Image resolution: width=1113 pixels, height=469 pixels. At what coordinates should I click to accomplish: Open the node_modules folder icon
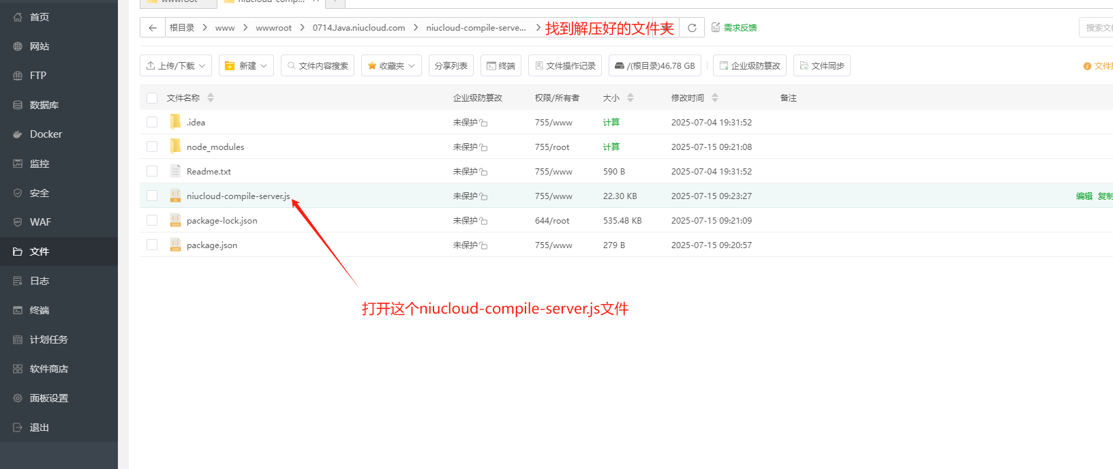pyautogui.click(x=175, y=147)
